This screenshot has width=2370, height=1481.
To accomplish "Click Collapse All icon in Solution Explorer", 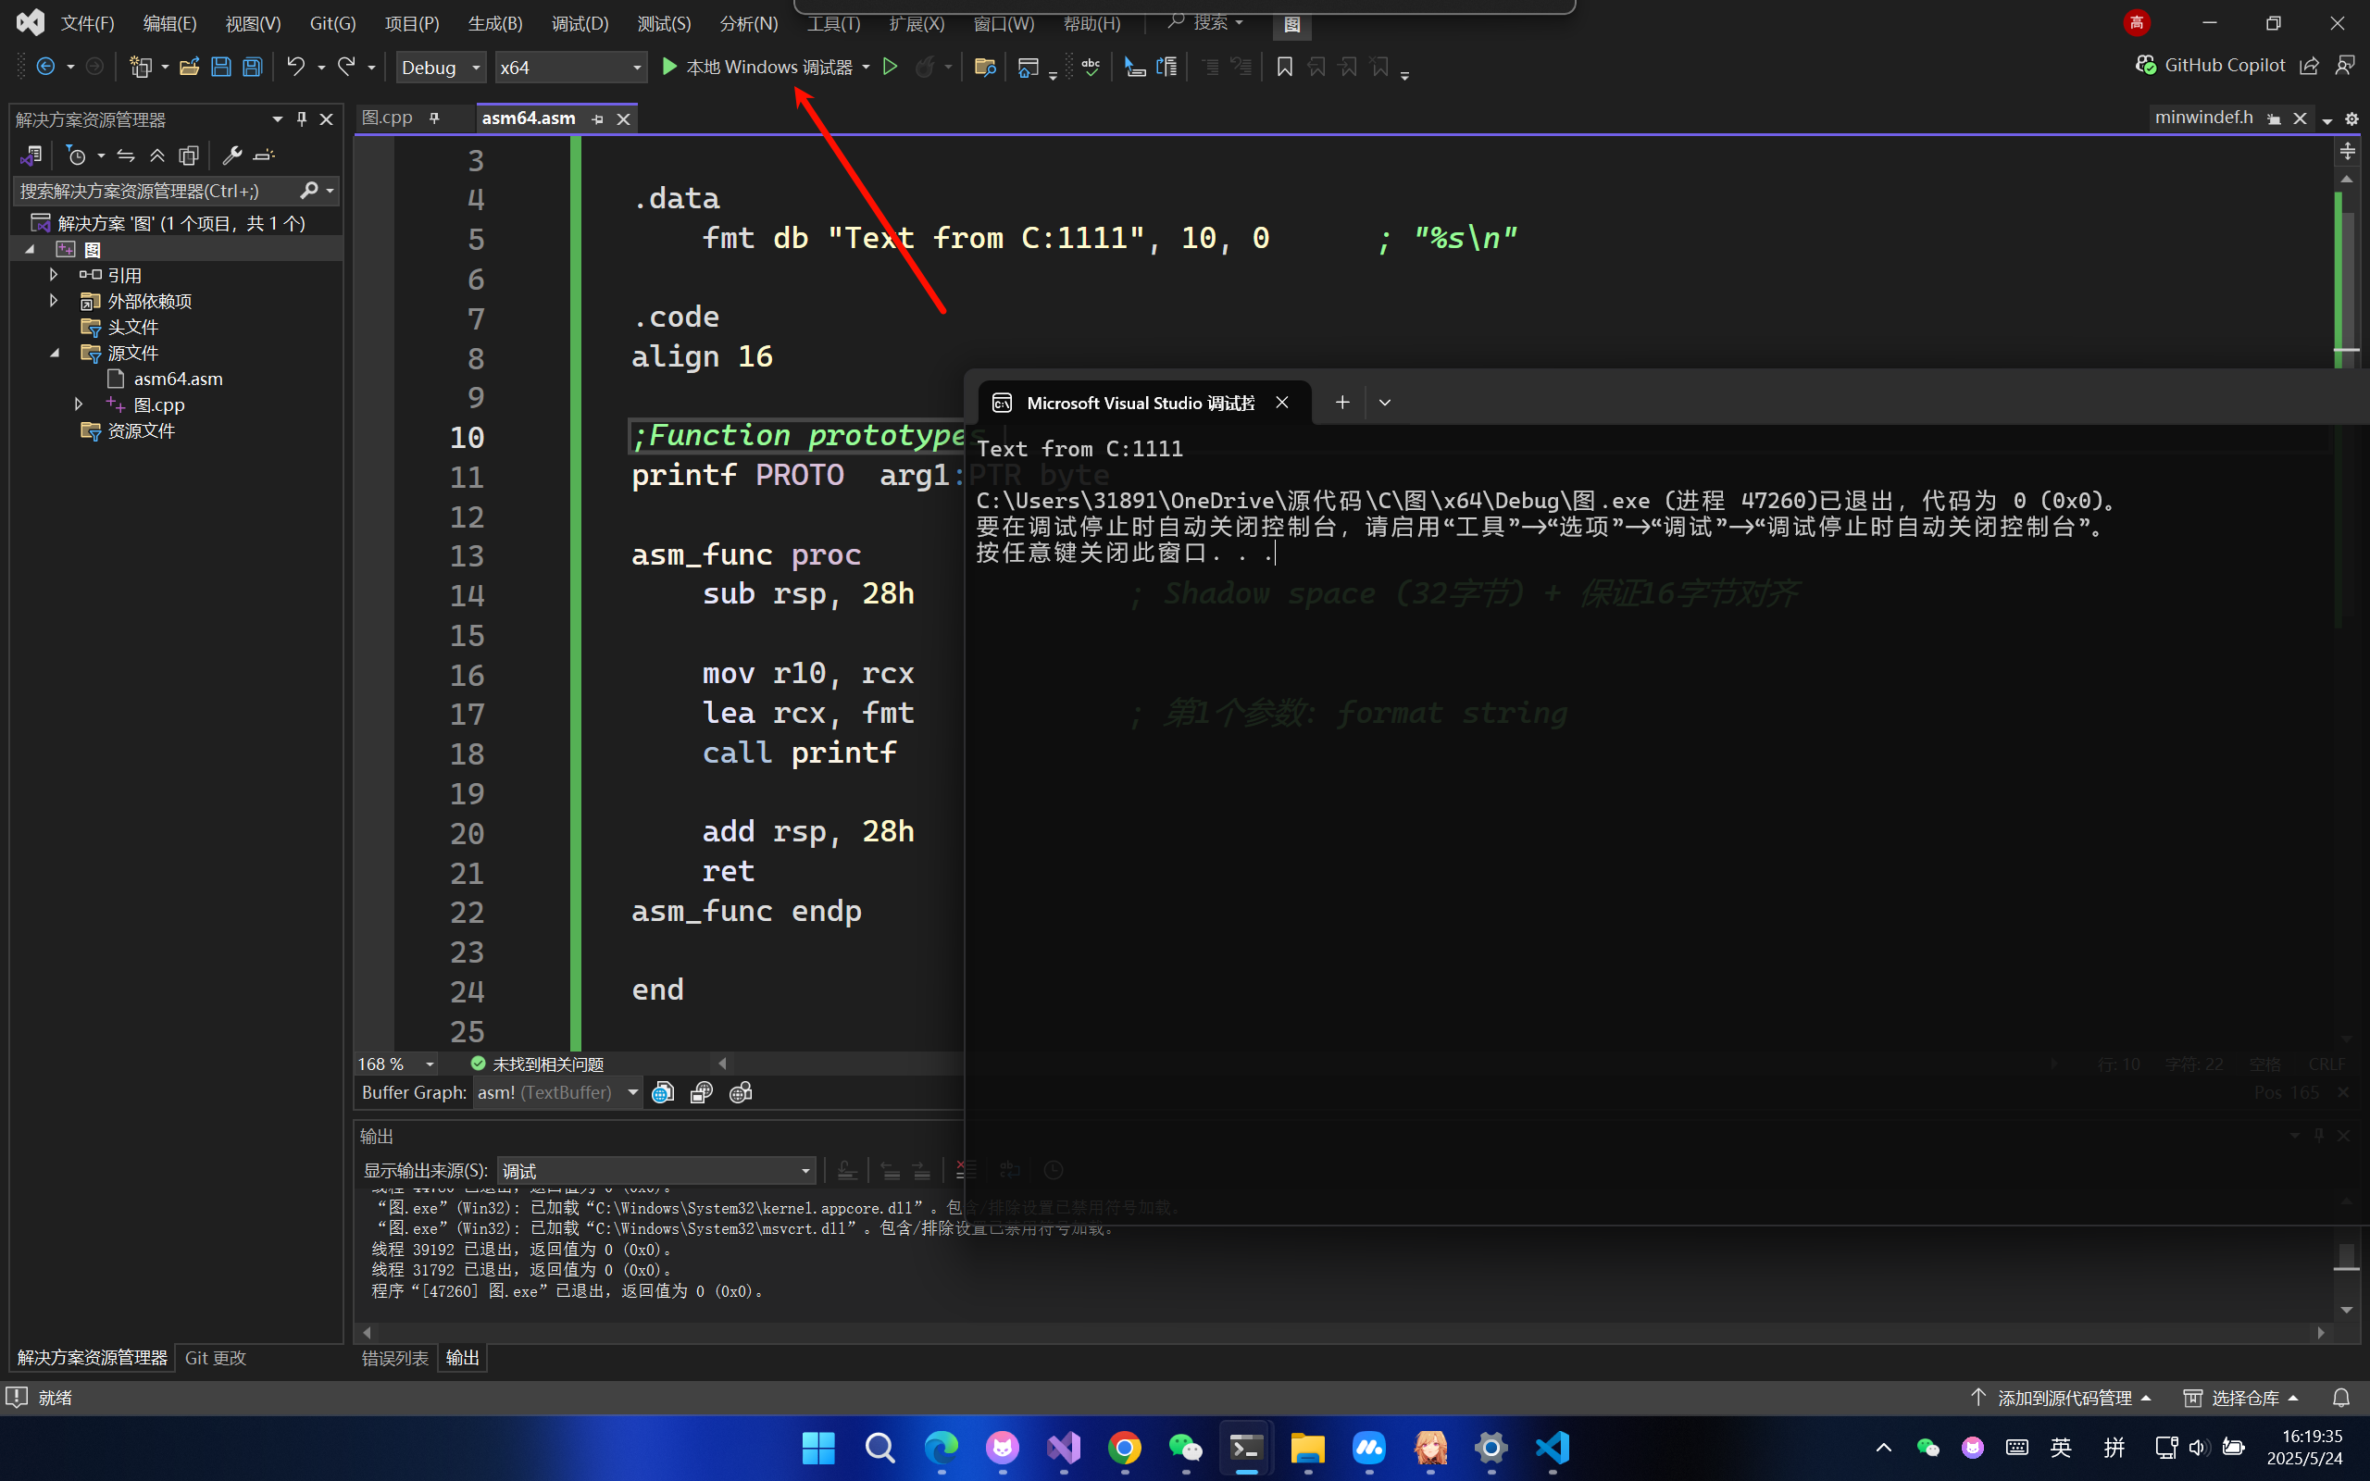I will (156, 155).
